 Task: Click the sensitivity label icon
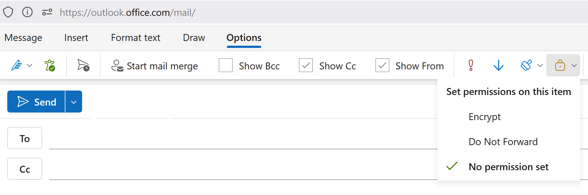[x=526, y=65]
